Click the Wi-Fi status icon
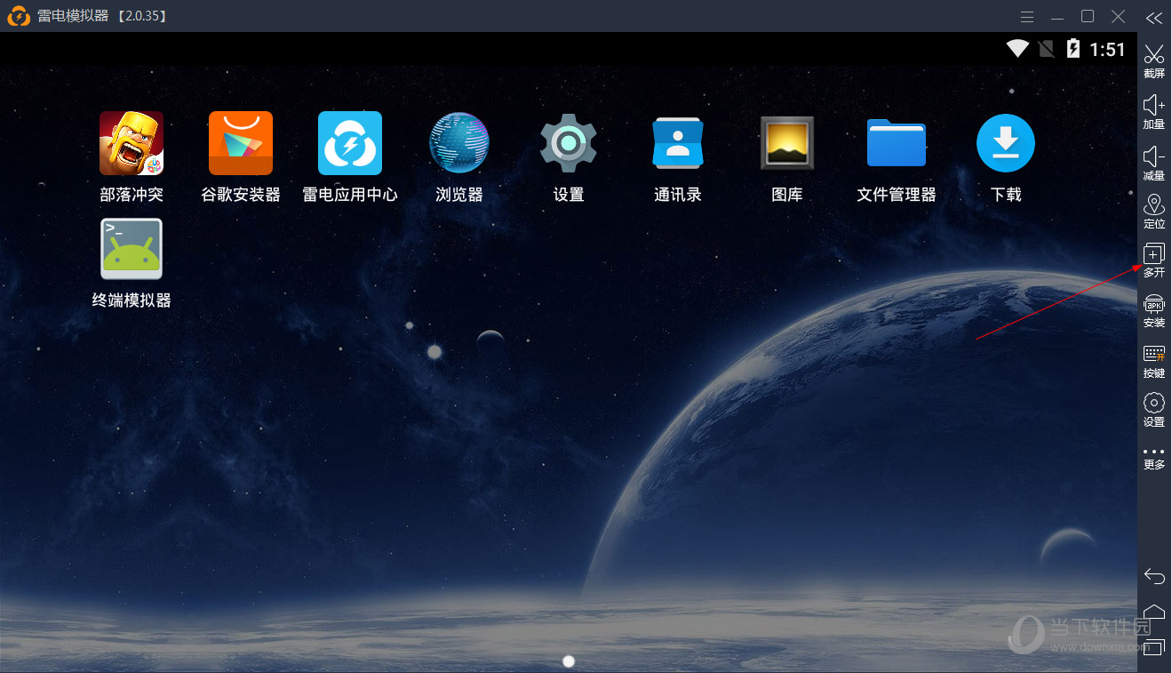The image size is (1172, 673). (x=1017, y=49)
